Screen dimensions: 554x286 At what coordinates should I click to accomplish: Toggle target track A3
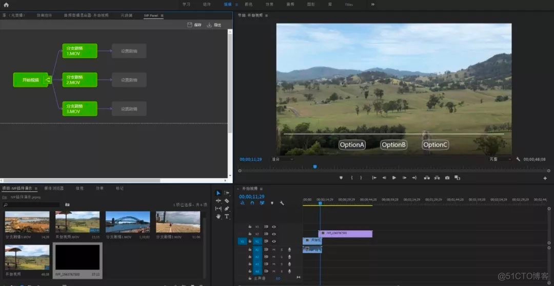pyautogui.click(x=257, y=264)
